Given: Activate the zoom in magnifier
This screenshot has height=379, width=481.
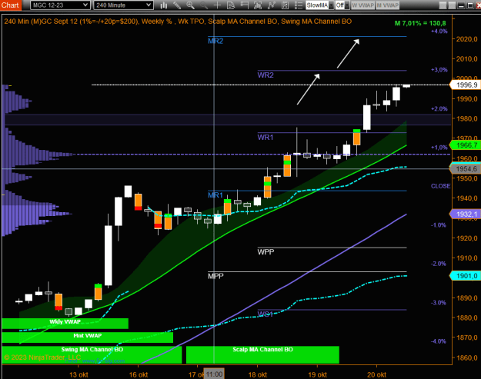Looking at the screenshot, I should pyautogui.click(x=191, y=5).
